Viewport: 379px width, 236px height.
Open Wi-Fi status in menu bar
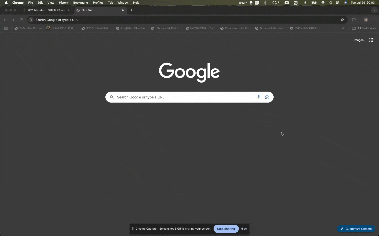click(x=323, y=2)
